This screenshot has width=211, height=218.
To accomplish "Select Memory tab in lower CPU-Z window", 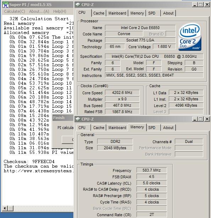I will 137,127.
